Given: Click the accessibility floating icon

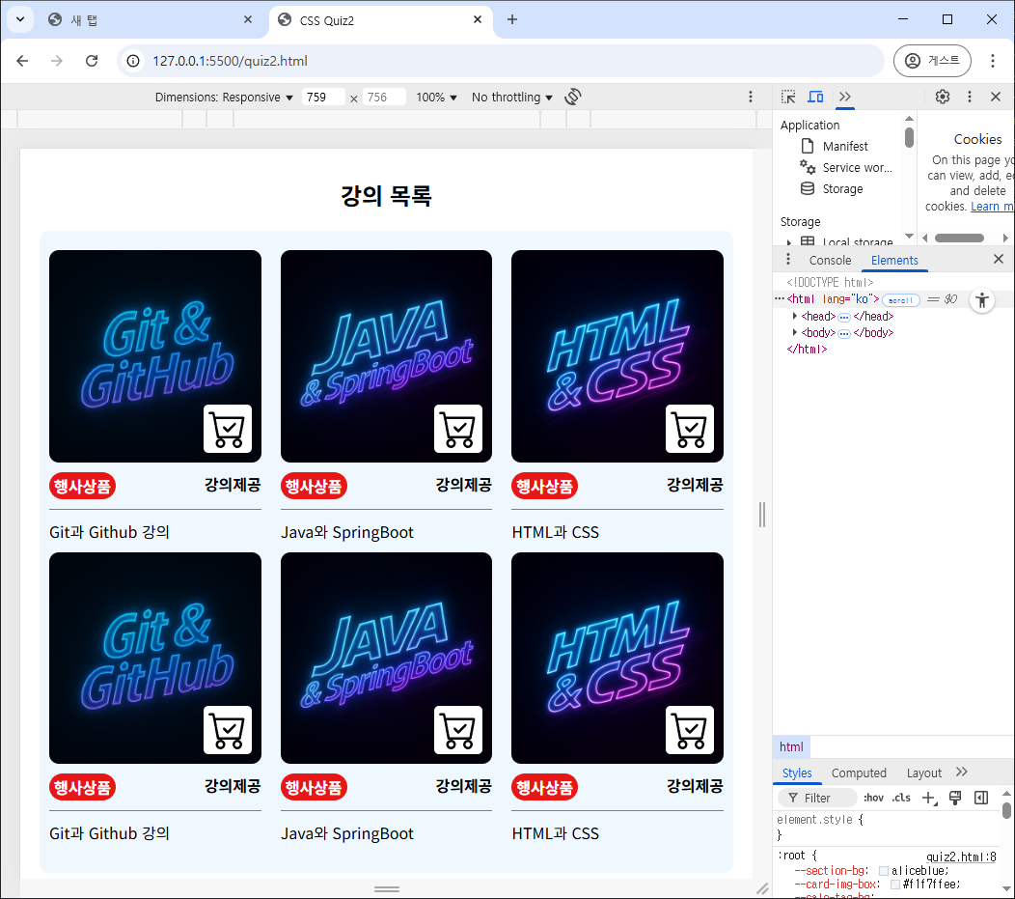Looking at the screenshot, I should 982,300.
